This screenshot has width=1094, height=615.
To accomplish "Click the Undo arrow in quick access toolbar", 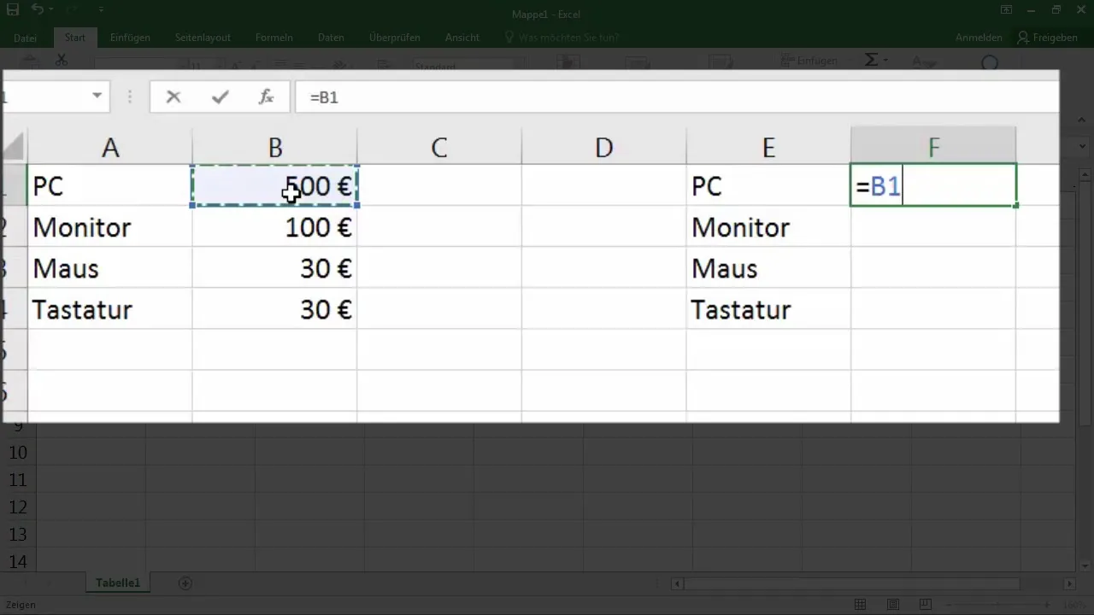I will (37, 10).
